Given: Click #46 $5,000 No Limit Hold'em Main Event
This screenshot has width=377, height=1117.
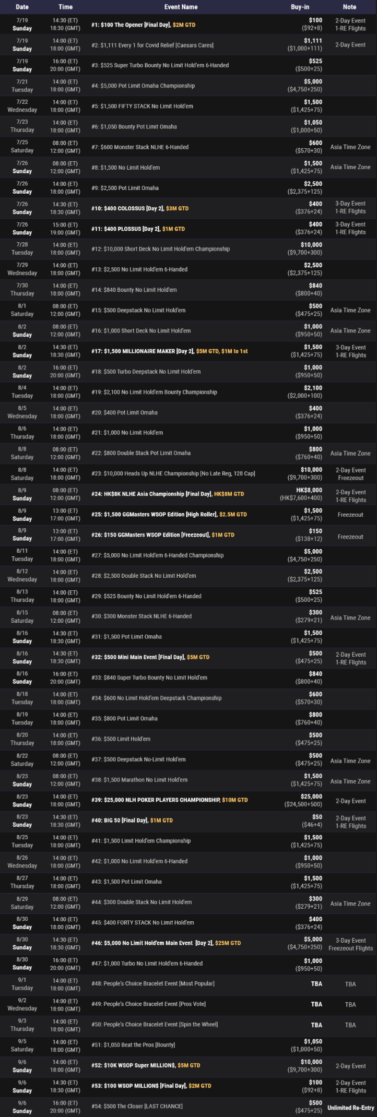Looking at the screenshot, I should click(166, 943).
